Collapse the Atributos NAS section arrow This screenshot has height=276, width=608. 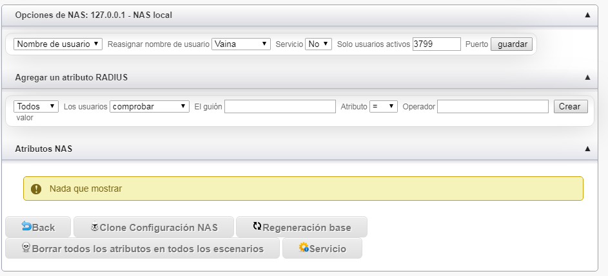[587, 149]
